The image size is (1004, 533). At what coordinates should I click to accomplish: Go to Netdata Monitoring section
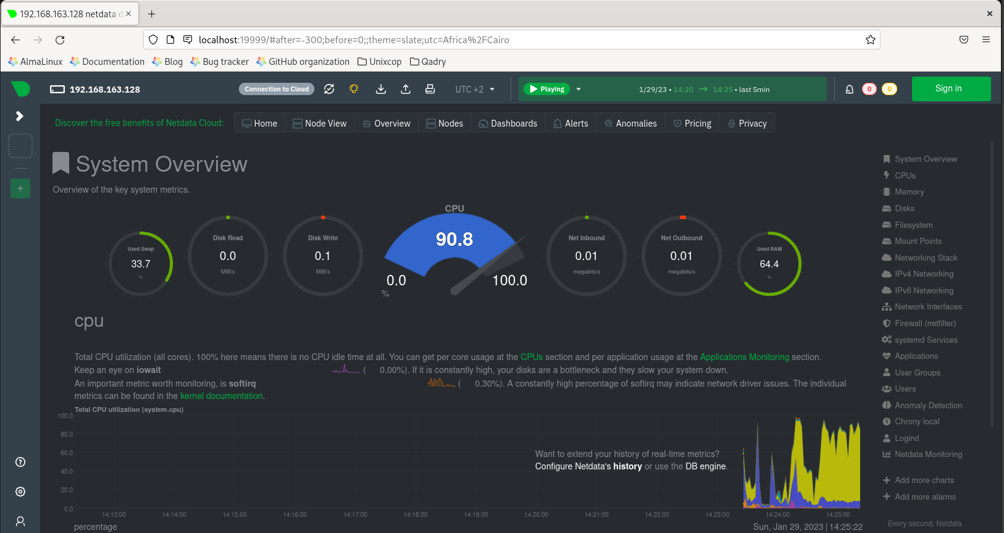922,455
